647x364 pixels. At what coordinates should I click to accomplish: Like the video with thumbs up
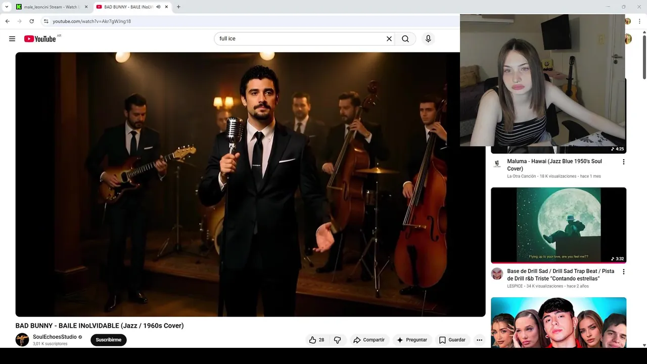pyautogui.click(x=316, y=340)
